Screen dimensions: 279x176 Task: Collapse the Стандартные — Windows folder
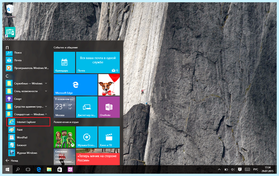(27, 114)
